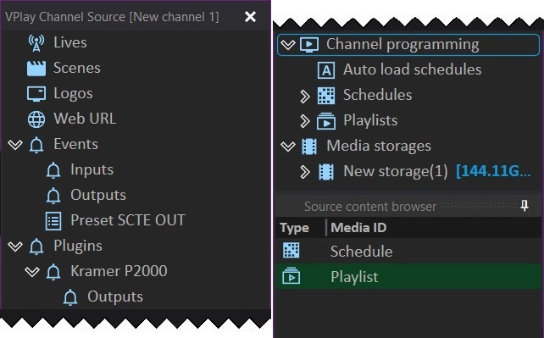The width and height of the screenshot is (544, 338).
Task: Click the Inputs bell icon
Action: click(x=53, y=170)
